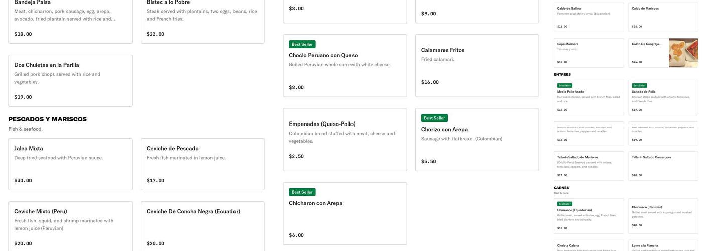This screenshot has width=703, height=251.
Task: Click the Calamares Fritos card
Action: point(477,66)
